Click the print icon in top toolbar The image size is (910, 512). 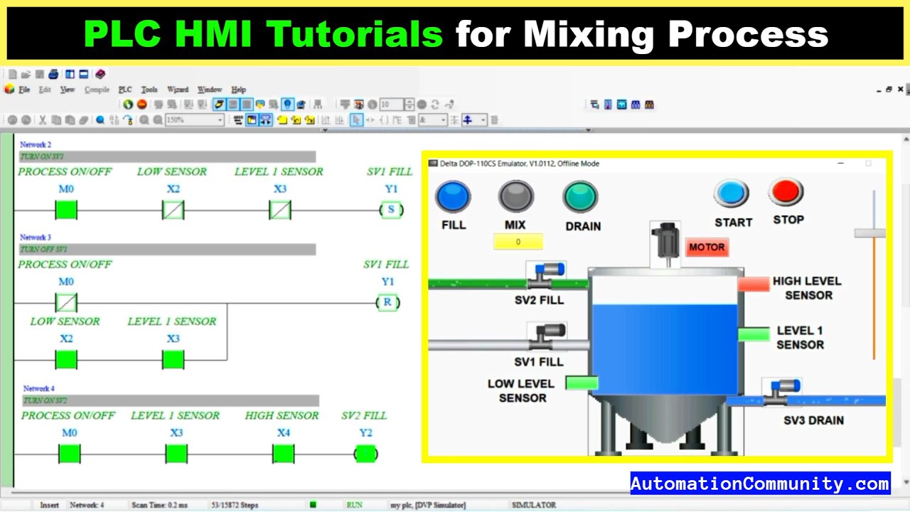coord(53,74)
